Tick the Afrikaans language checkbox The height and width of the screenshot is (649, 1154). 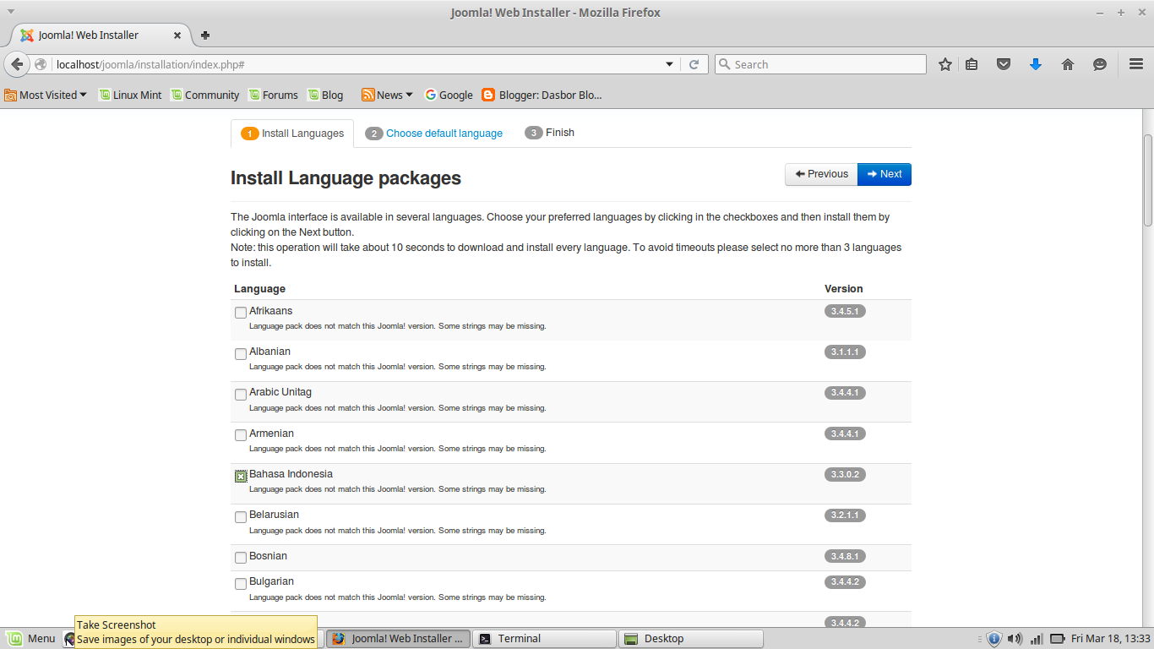click(241, 313)
